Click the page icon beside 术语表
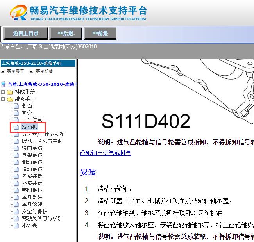This screenshot has height=242, width=254. (x=16, y=226)
